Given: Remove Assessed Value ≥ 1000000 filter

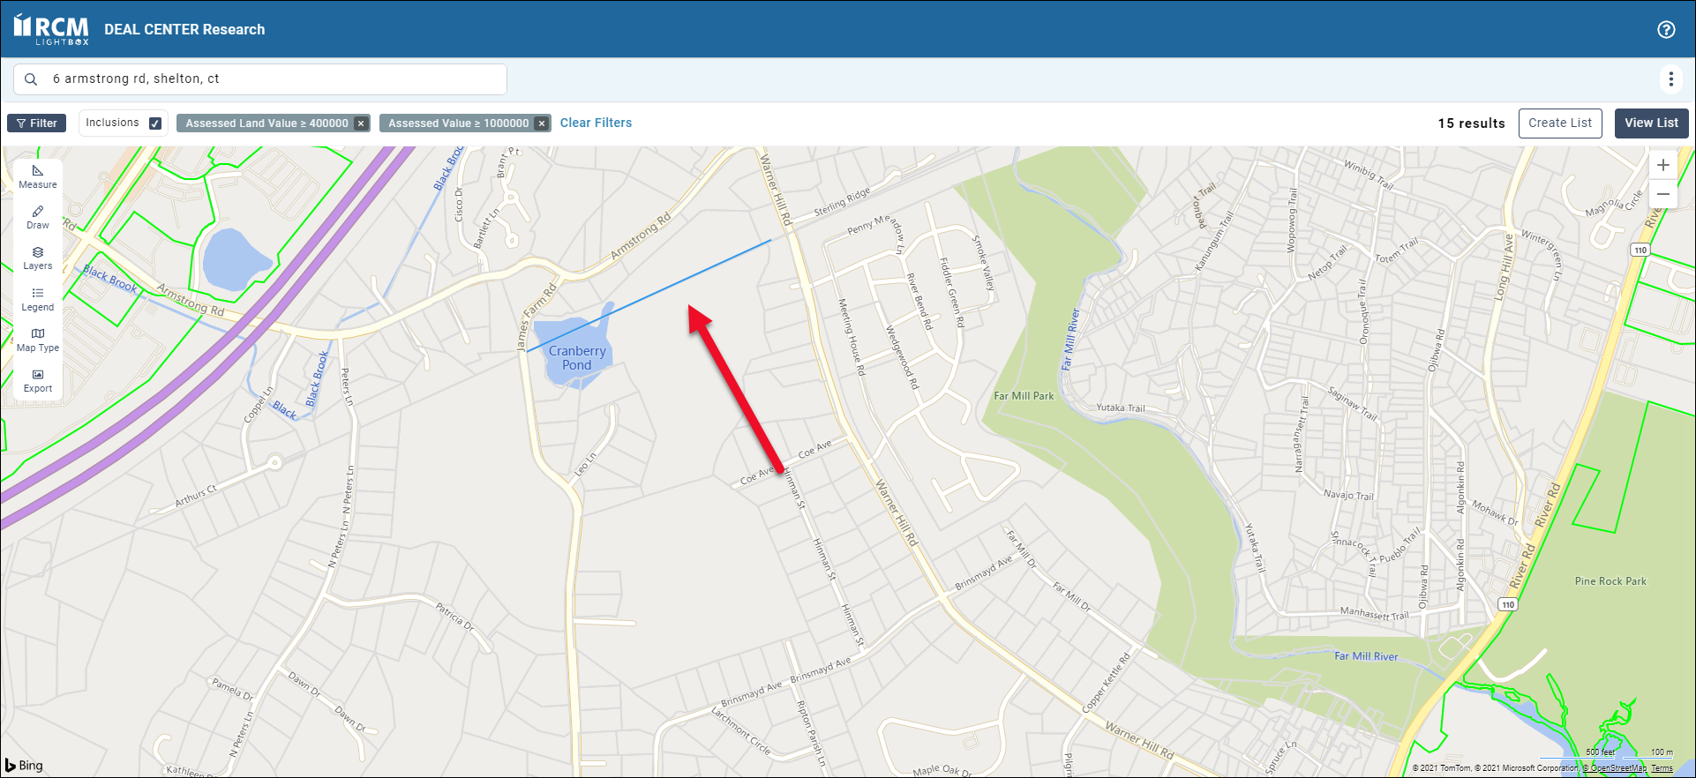Looking at the screenshot, I should click(542, 123).
